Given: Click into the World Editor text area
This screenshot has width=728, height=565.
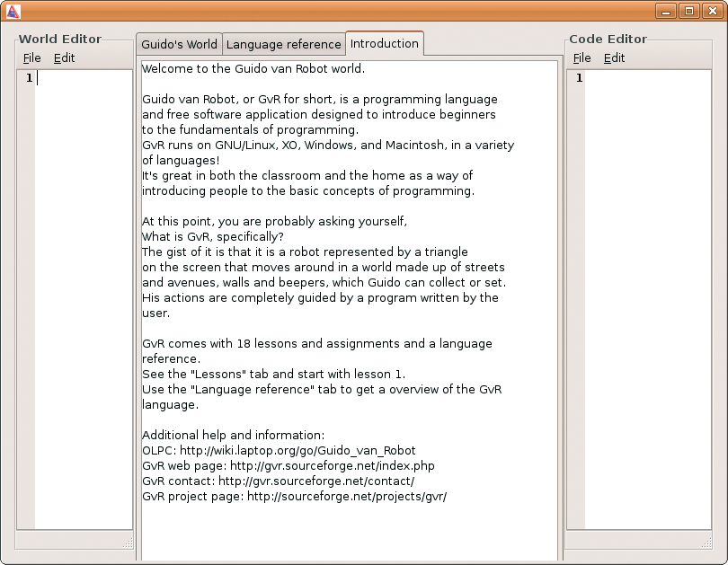Looking at the screenshot, I should (x=84, y=299).
